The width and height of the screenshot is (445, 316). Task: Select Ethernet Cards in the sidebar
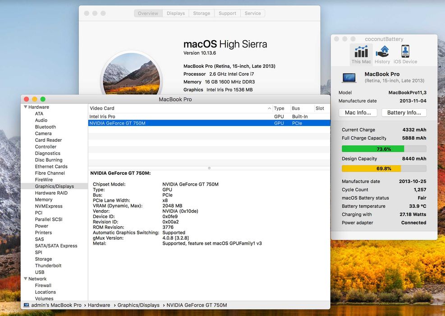51,166
